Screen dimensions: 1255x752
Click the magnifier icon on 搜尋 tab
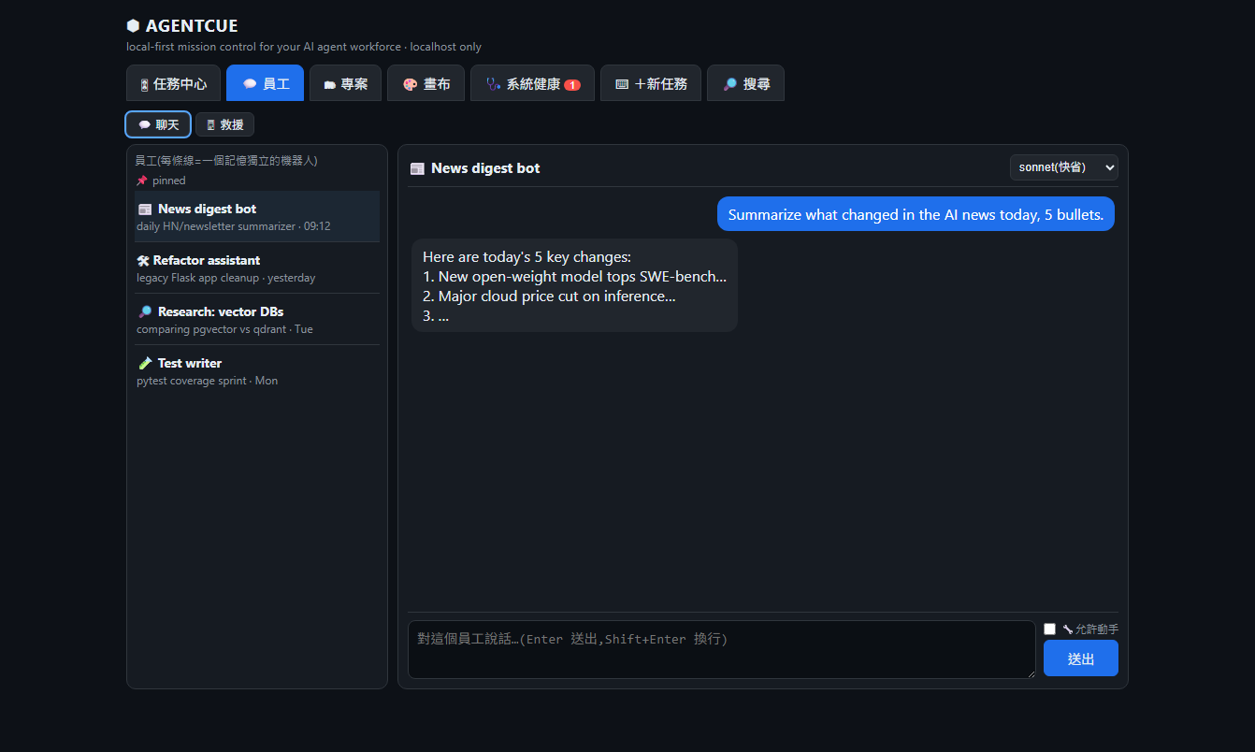click(730, 84)
